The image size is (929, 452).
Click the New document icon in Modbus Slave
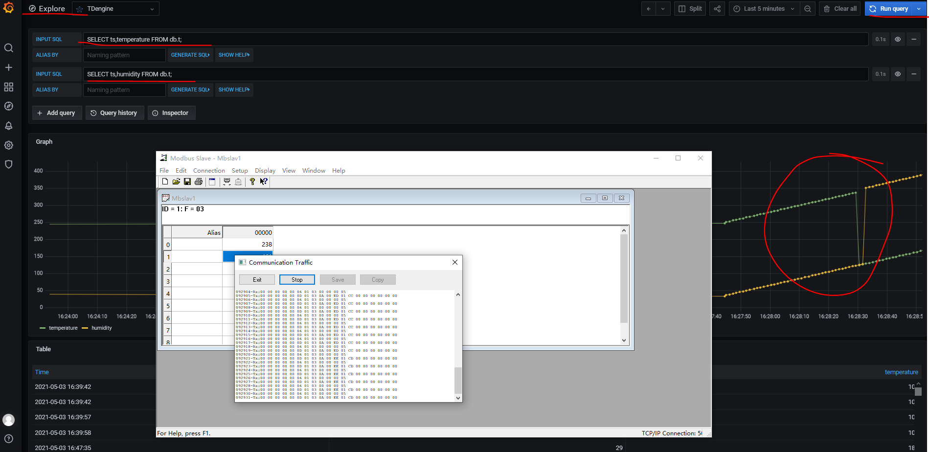click(165, 181)
